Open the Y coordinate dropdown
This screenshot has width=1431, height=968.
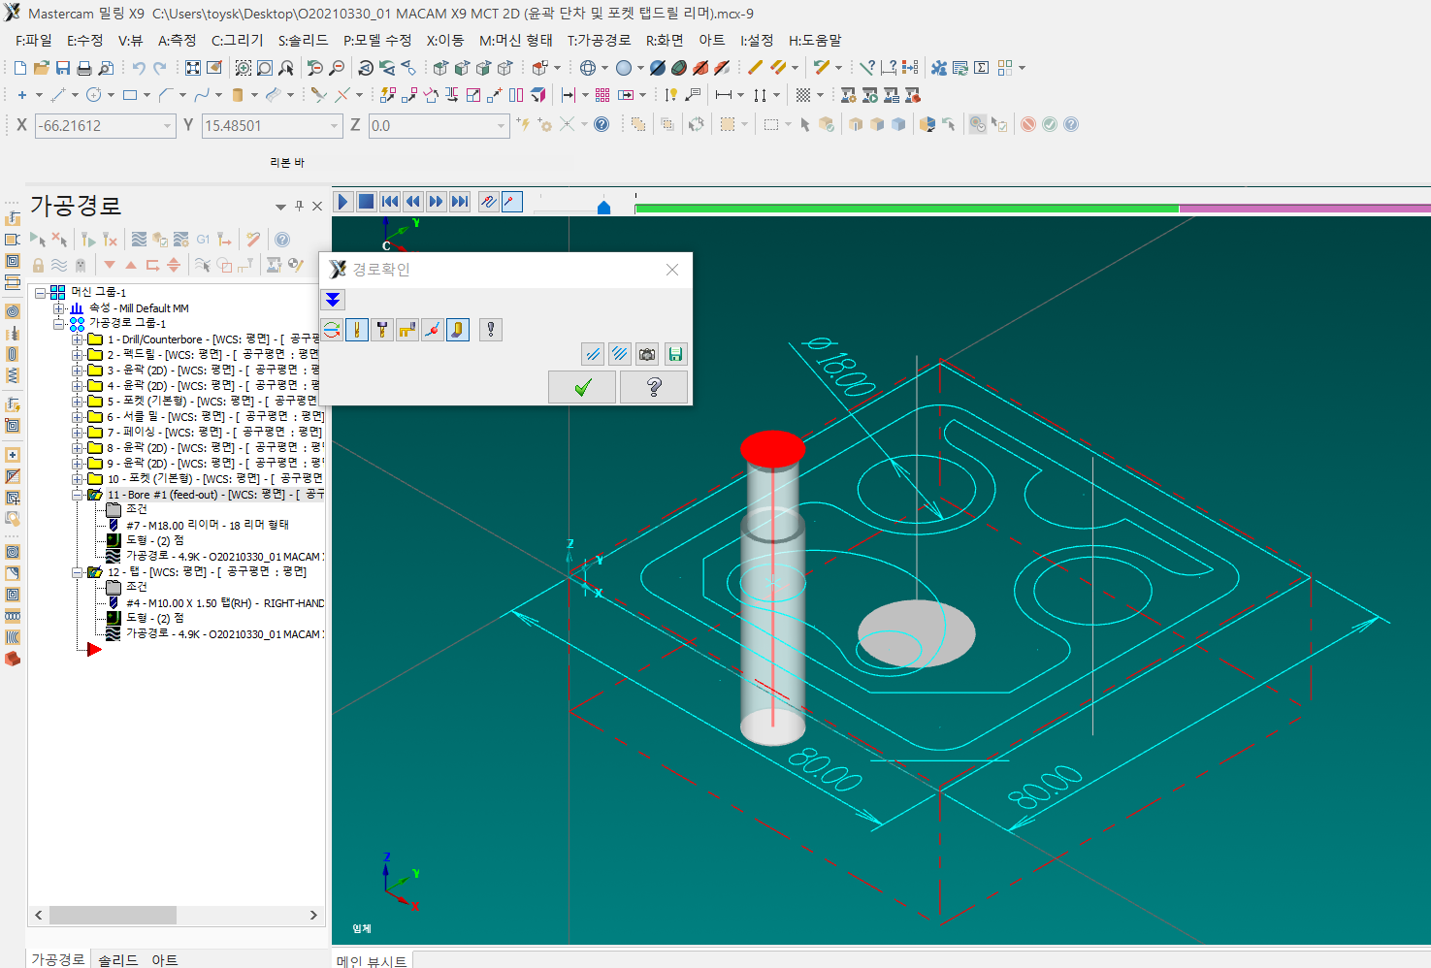click(x=335, y=126)
